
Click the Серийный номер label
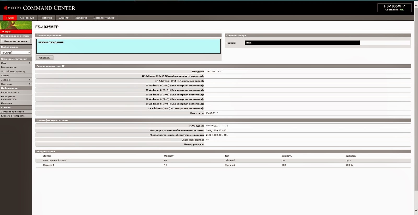tap(193, 140)
